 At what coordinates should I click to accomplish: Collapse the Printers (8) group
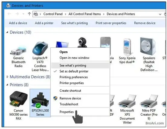7,85
